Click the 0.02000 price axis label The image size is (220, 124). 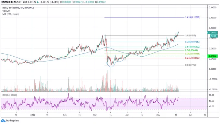(213, 69)
